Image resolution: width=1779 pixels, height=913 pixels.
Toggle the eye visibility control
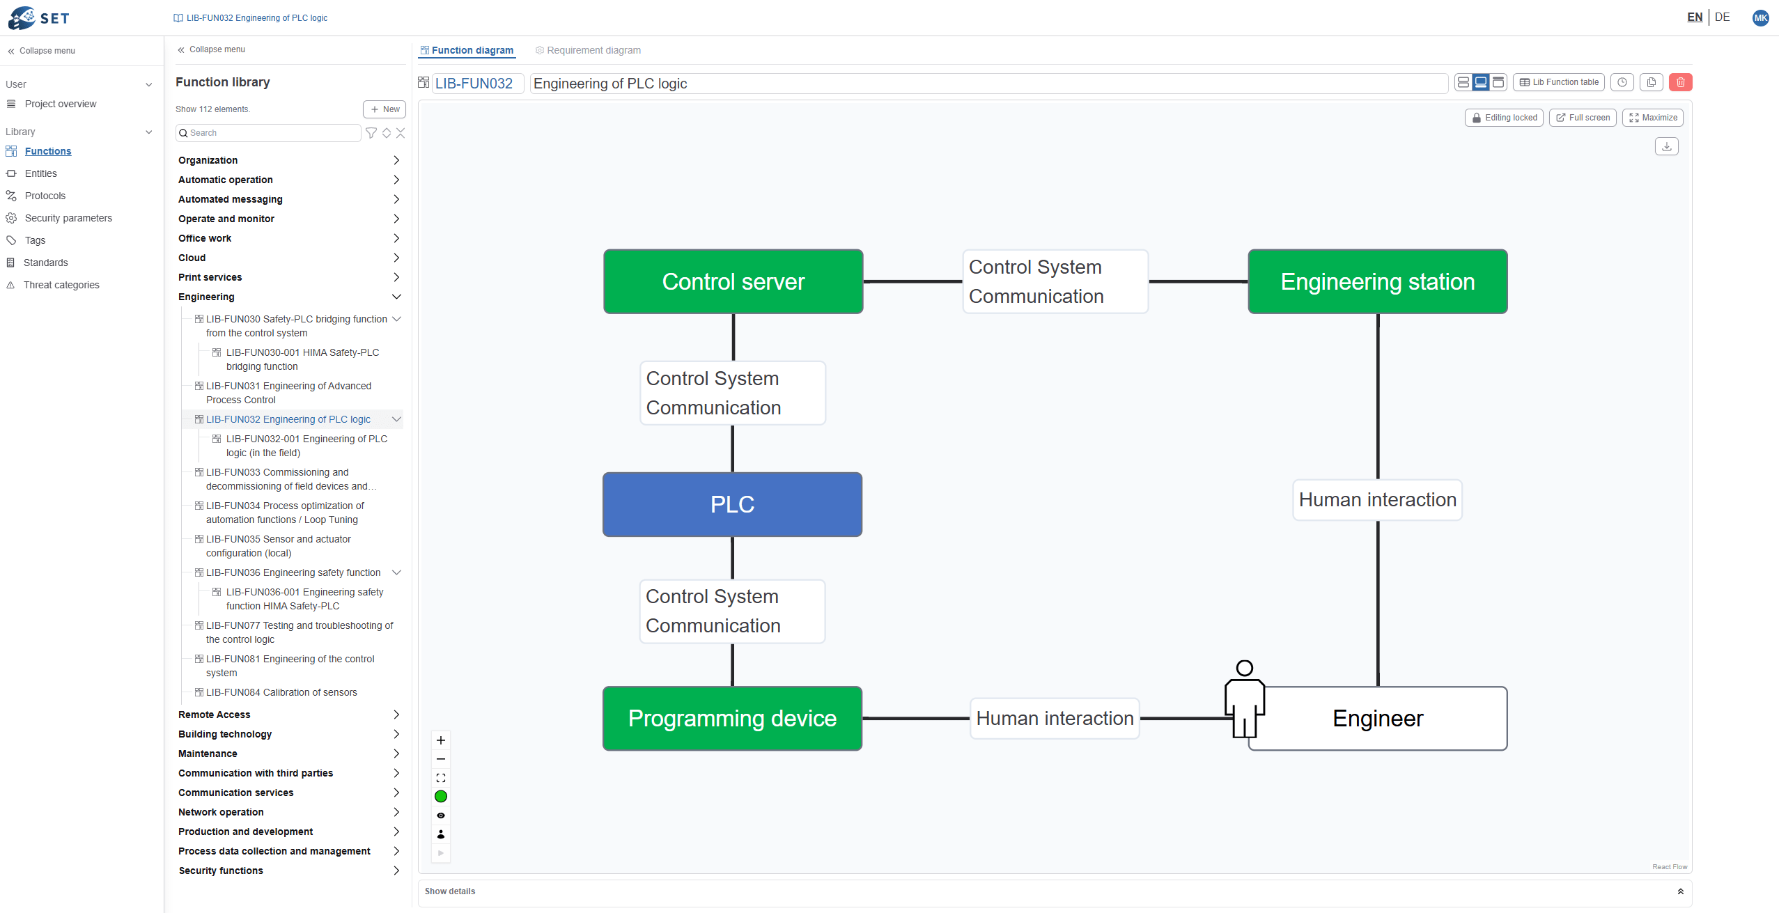pyautogui.click(x=441, y=816)
